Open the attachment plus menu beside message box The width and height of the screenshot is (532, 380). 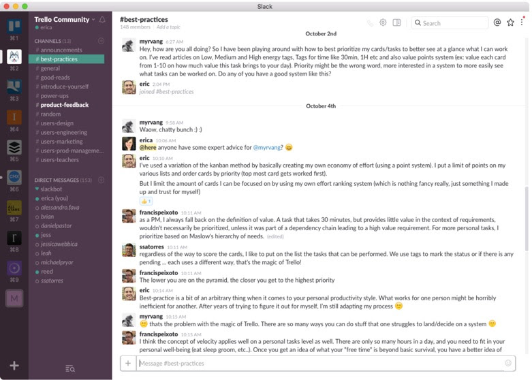coord(128,364)
